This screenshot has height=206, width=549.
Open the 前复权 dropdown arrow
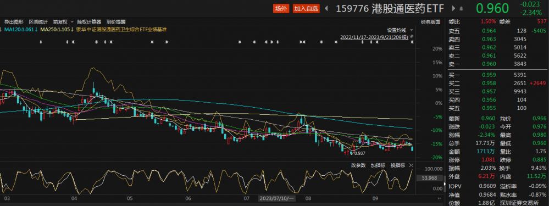point(72,21)
